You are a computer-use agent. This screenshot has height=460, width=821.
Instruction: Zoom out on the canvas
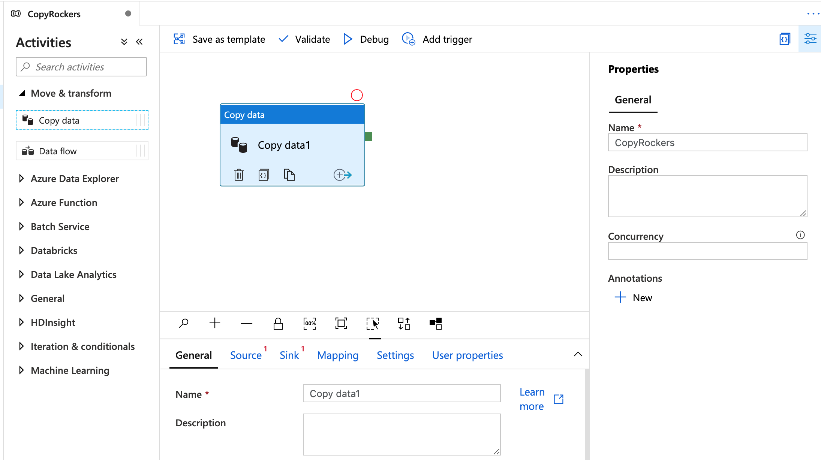pos(246,323)
